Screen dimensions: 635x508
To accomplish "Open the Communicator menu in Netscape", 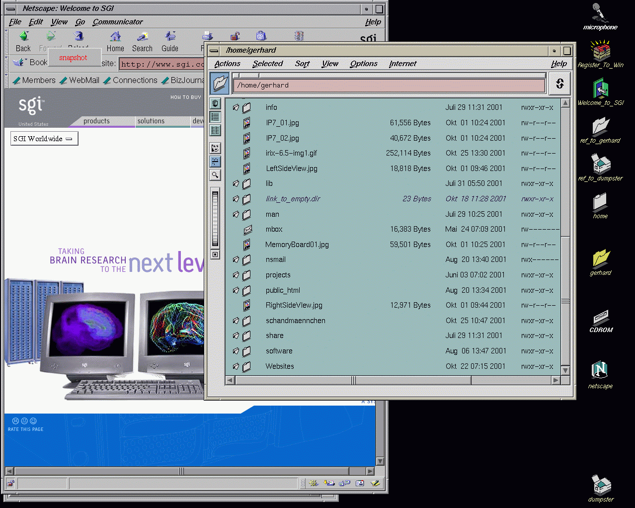I will 117,22.
